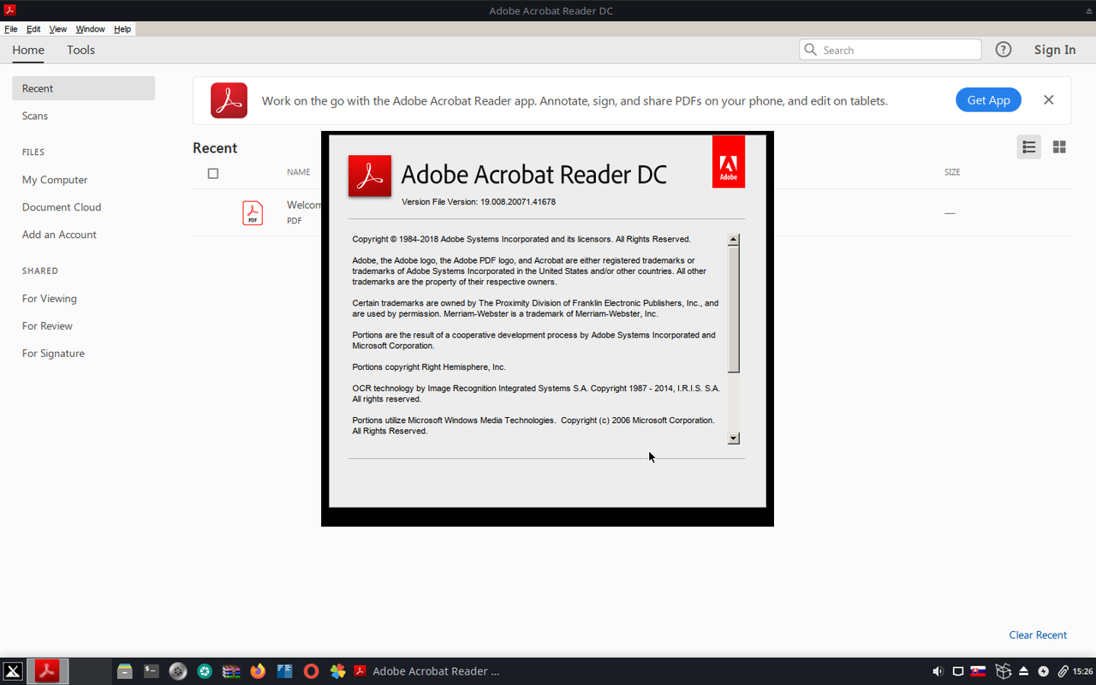Open the Help circle icon in the header
Image resolution: width=1096 pixels, height=685 pixels.
tap(1004, 50)
